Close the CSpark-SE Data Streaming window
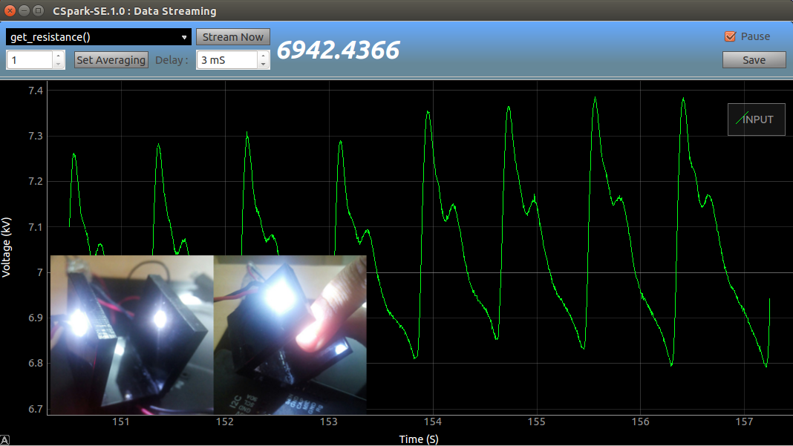This screenshot has width=793, height=446. (10, 10)
